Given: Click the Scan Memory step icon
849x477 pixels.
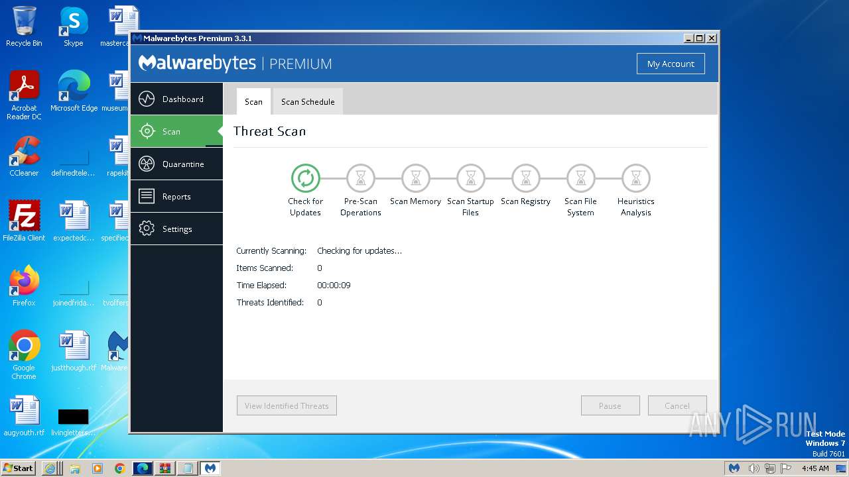Looking at the screenshot, I should pos(416,178).
